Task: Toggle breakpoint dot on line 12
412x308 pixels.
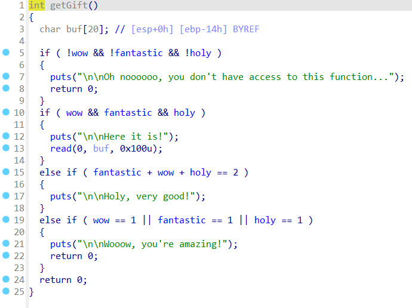Action: pyautogui.click(x=6, y=136)
